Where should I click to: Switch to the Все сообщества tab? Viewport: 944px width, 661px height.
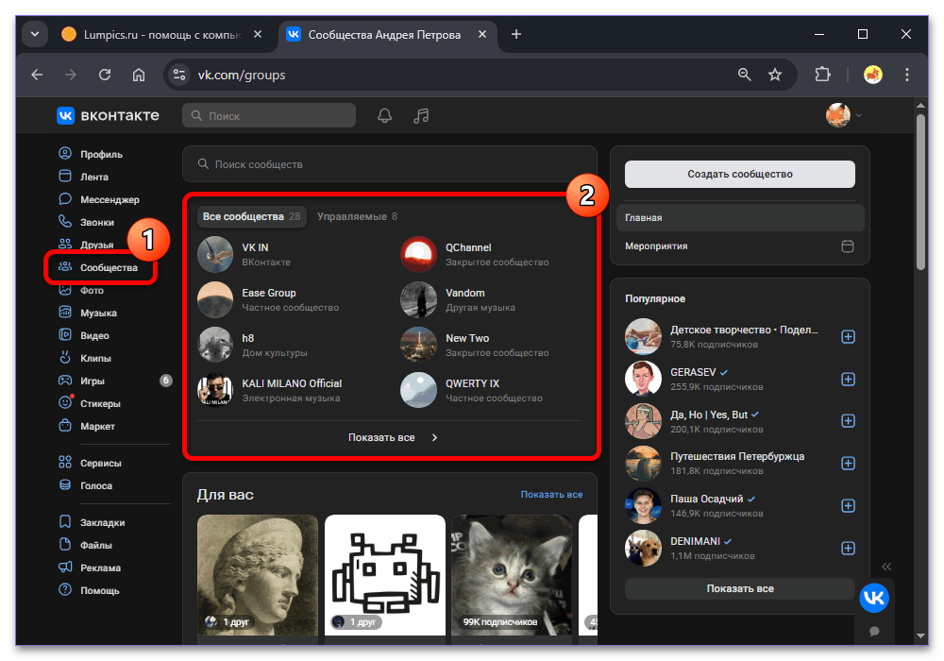[251, 216]
